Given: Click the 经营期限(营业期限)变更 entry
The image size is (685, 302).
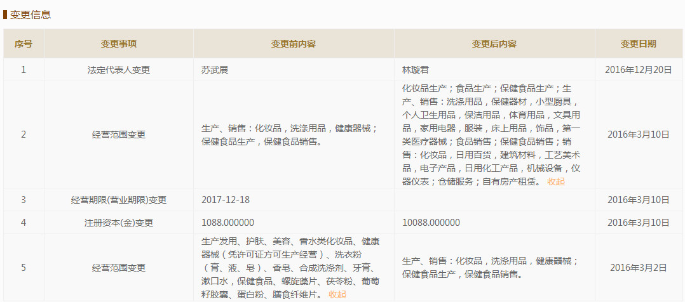Looking at the screenshot, I should pyautogui.click(x=119, y=200).
